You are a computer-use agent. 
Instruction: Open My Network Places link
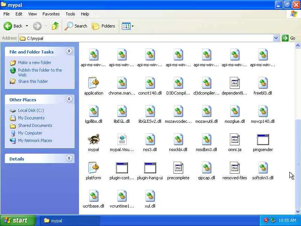pos(35,140)
